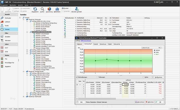Collapse the Mustertyp: Erstmuster node

pyautogui.click(x=23, y=19)
